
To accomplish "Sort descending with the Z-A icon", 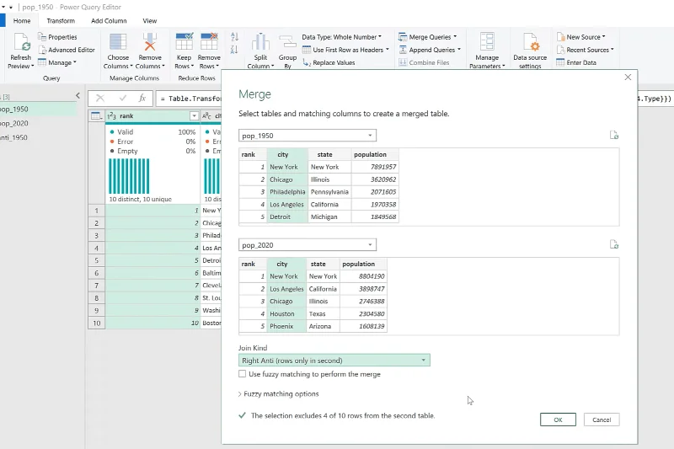I will (x=234, y=50).
